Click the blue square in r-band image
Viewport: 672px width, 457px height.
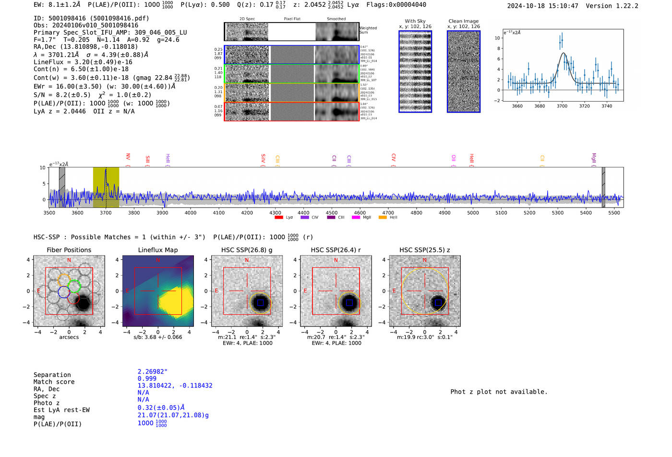click(x=349, y=303)
